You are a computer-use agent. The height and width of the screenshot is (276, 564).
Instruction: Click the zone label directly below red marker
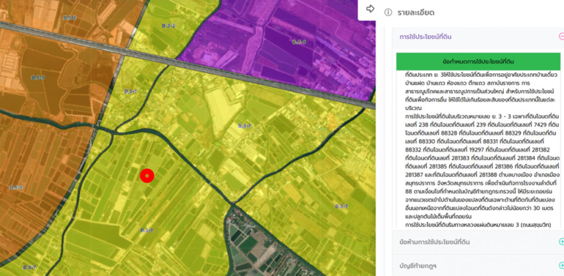point(147,230)
